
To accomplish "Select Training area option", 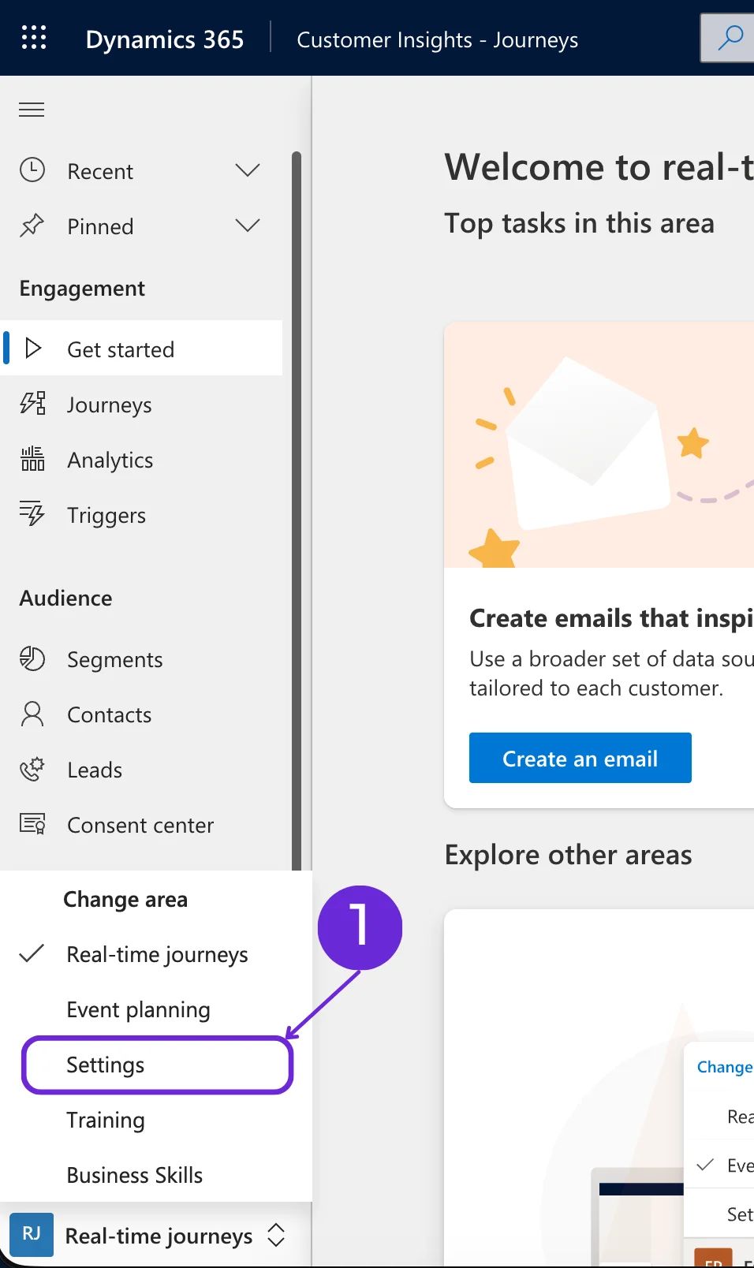I will (x=156, y=1121).
